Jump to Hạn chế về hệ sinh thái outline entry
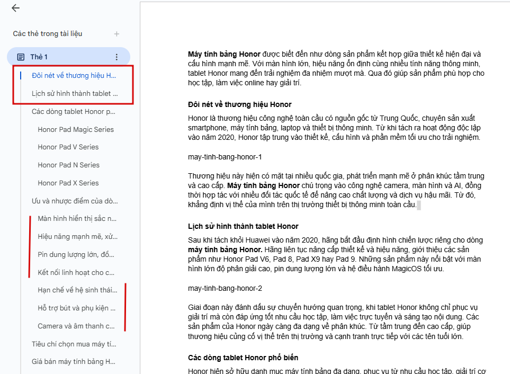510x374 pixels. click(77, 290)
